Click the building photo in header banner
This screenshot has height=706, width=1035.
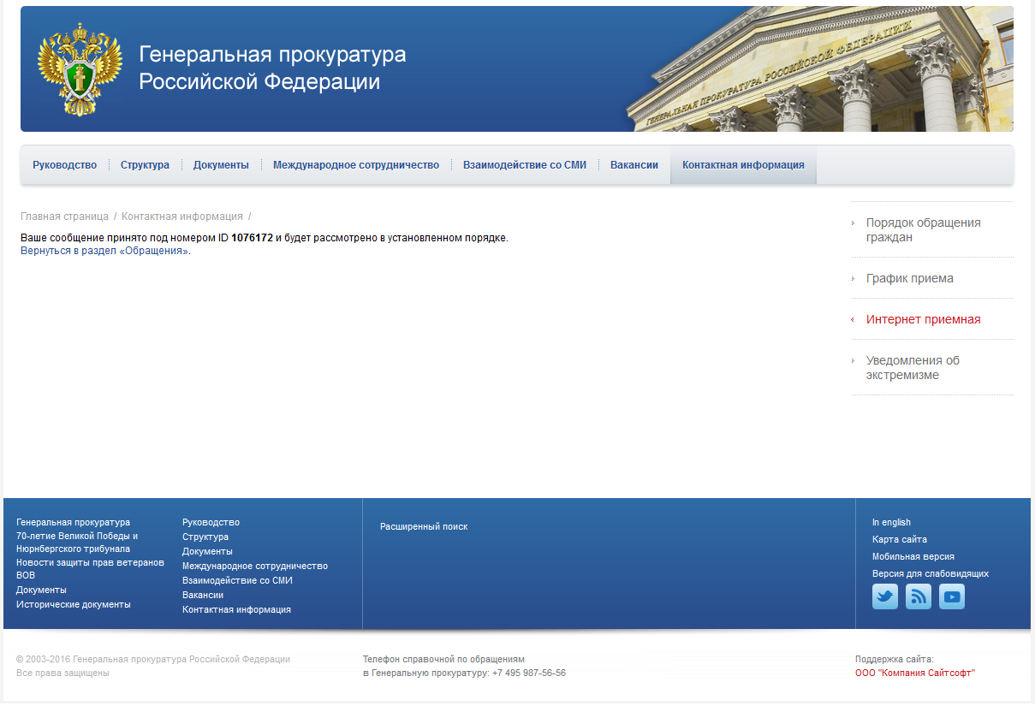click(820, 69)
